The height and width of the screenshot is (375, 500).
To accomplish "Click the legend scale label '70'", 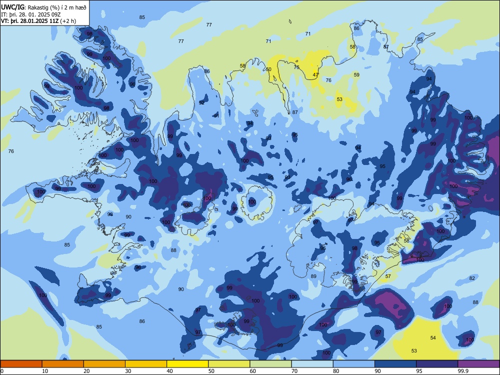I will point(294,371).
